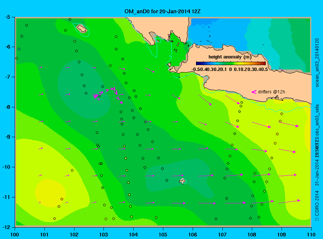Click longitude label 103

tap(104, 235)
